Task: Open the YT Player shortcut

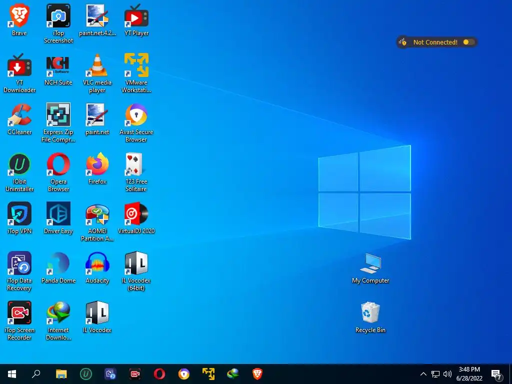Action: click(136, 20)
